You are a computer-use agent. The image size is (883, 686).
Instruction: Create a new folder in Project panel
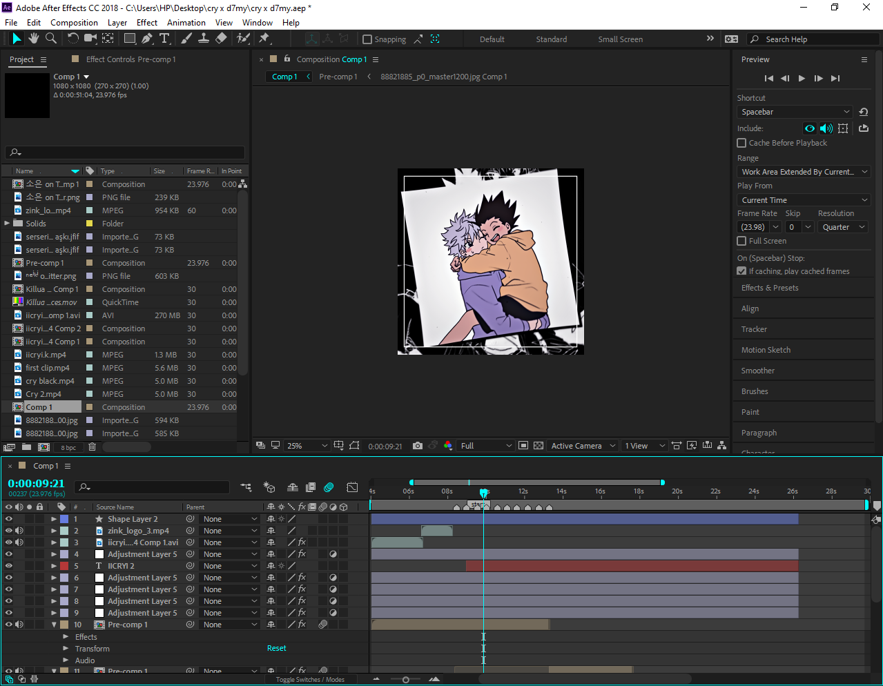[26, 447]
